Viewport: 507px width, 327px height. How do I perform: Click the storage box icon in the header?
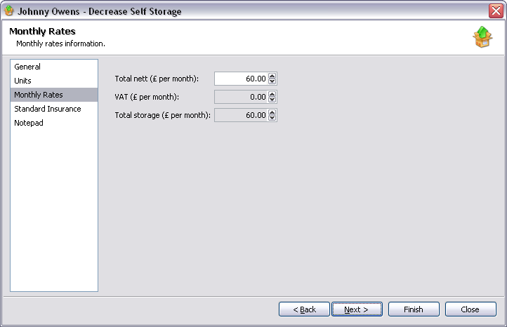[x=482, y=37]
